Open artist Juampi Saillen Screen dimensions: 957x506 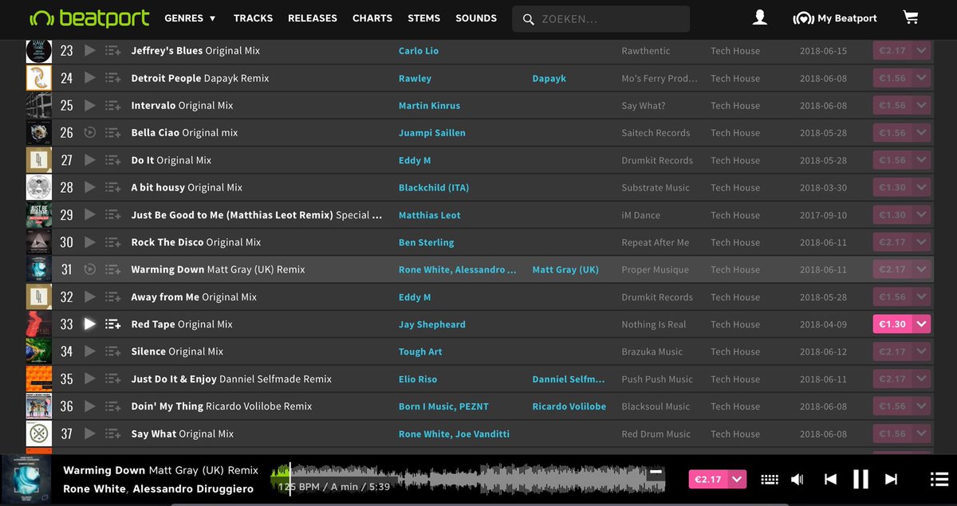coord(432,133)
